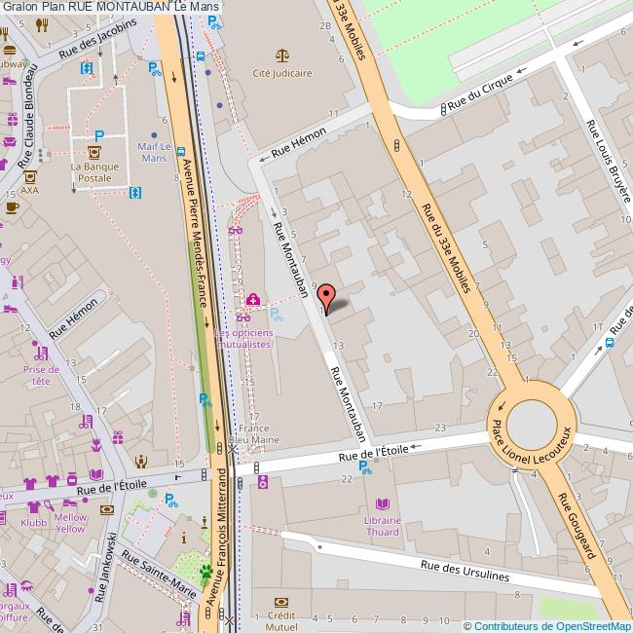Select the Librairie Thuard book icon
633x633 pixels.
[x=383, y=504]
